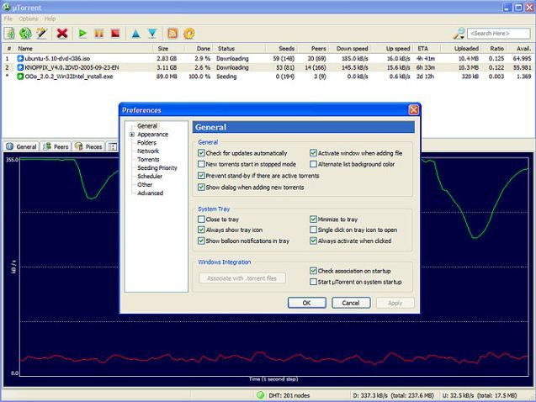Click the Add Torrent toolbar icon
The width and height of the screenshot is (536, 402).
(9, 34)
